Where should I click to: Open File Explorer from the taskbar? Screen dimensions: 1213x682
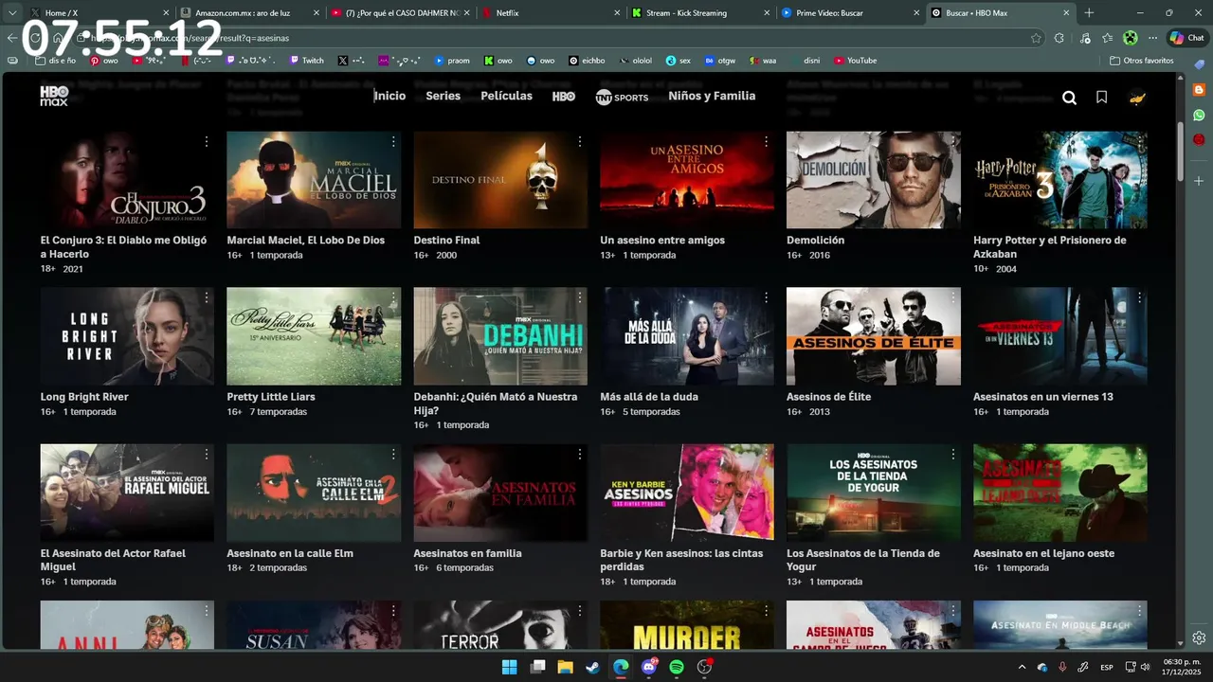(565, 667)
